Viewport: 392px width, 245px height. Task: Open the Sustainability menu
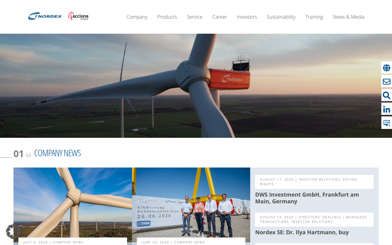pyautogui.click(x=281, y=17)
